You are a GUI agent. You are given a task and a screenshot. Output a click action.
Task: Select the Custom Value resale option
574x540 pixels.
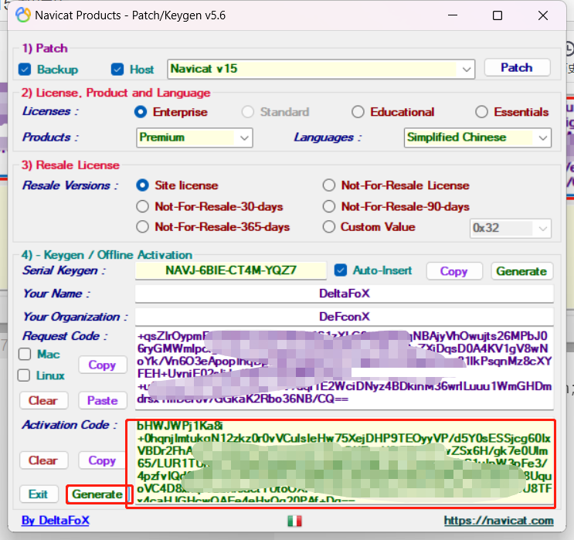tap(328, 227)
